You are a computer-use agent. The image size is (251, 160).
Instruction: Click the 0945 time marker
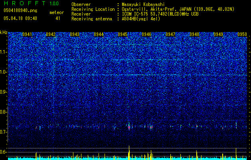[123, 34]
